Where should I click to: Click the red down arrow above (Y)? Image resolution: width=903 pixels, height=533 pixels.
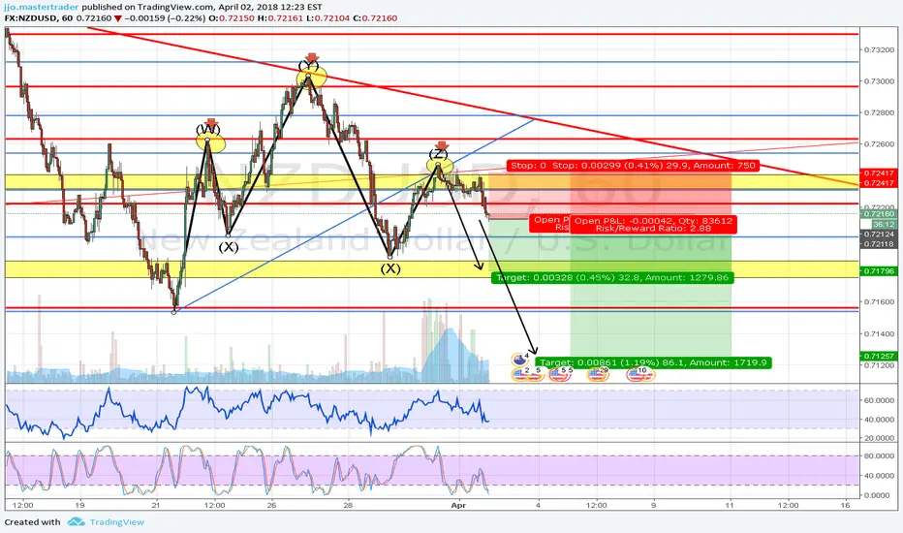(x=312, y=57)
